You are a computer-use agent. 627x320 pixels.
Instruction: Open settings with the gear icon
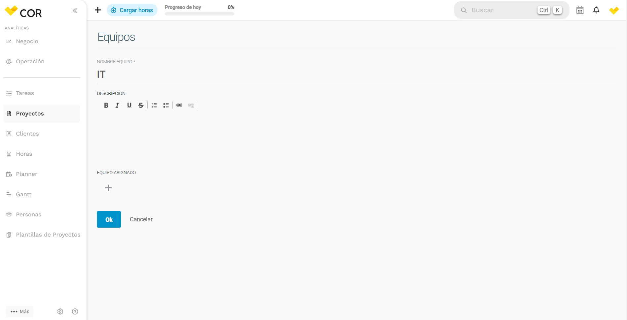point(60,311)
